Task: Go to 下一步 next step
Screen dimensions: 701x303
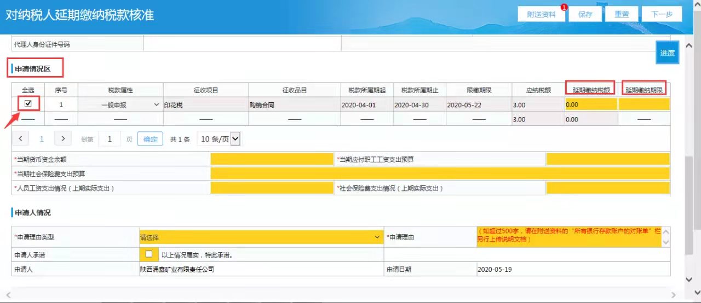Action: (x=662, y=14)
